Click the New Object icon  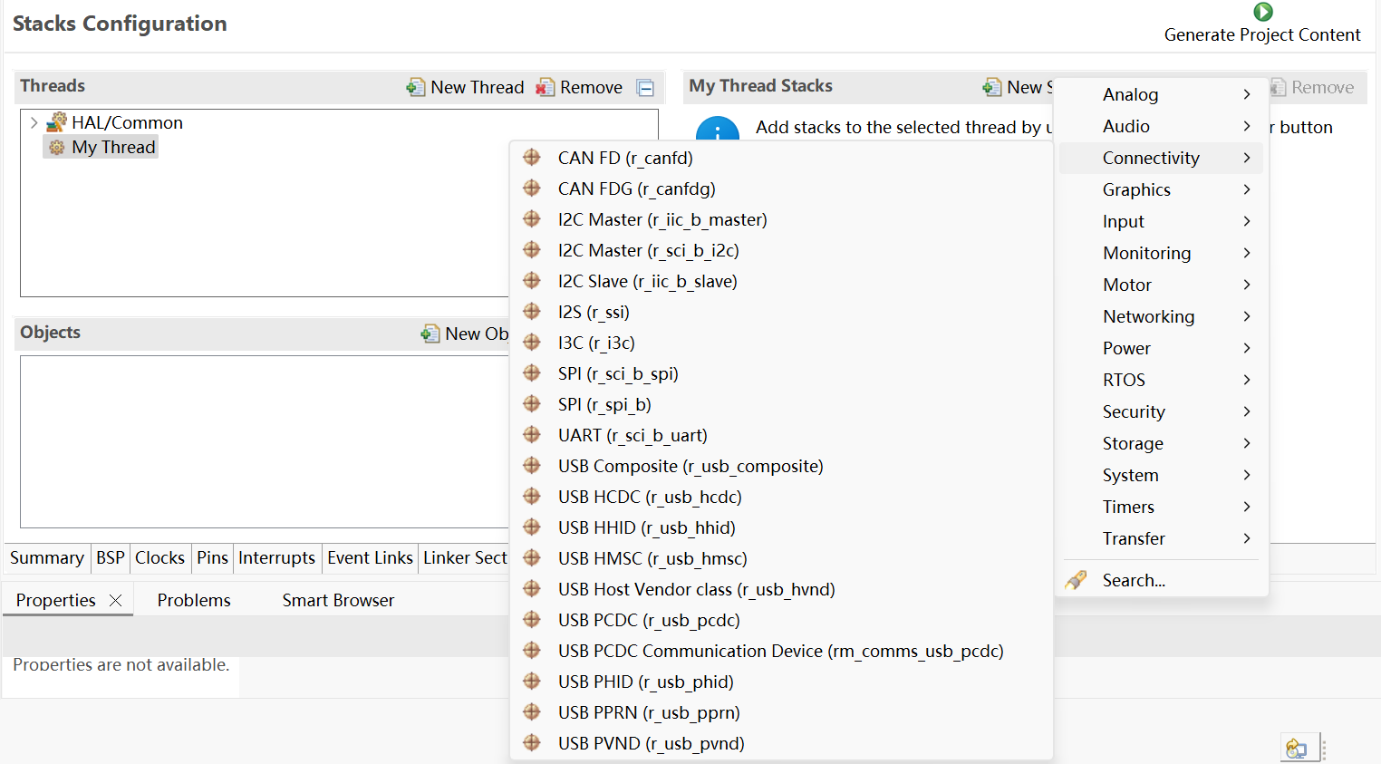(430, 334)
